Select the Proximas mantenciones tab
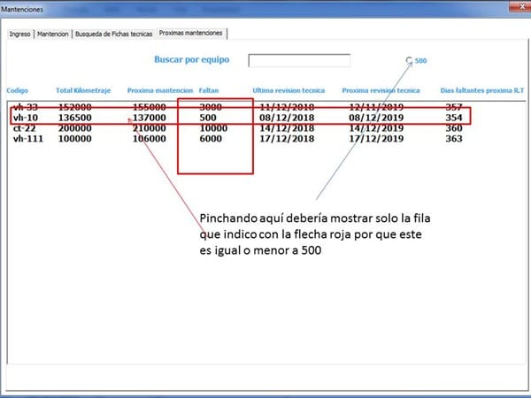The image size is (531, 398). [190, 34]
